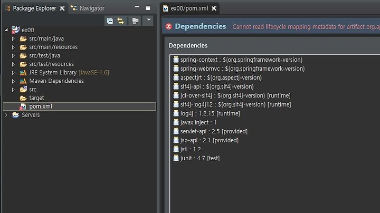Select jsp-api : 2.1 dependency
Image resolution: width=380 pixels, height=213 pixels.
210,140
